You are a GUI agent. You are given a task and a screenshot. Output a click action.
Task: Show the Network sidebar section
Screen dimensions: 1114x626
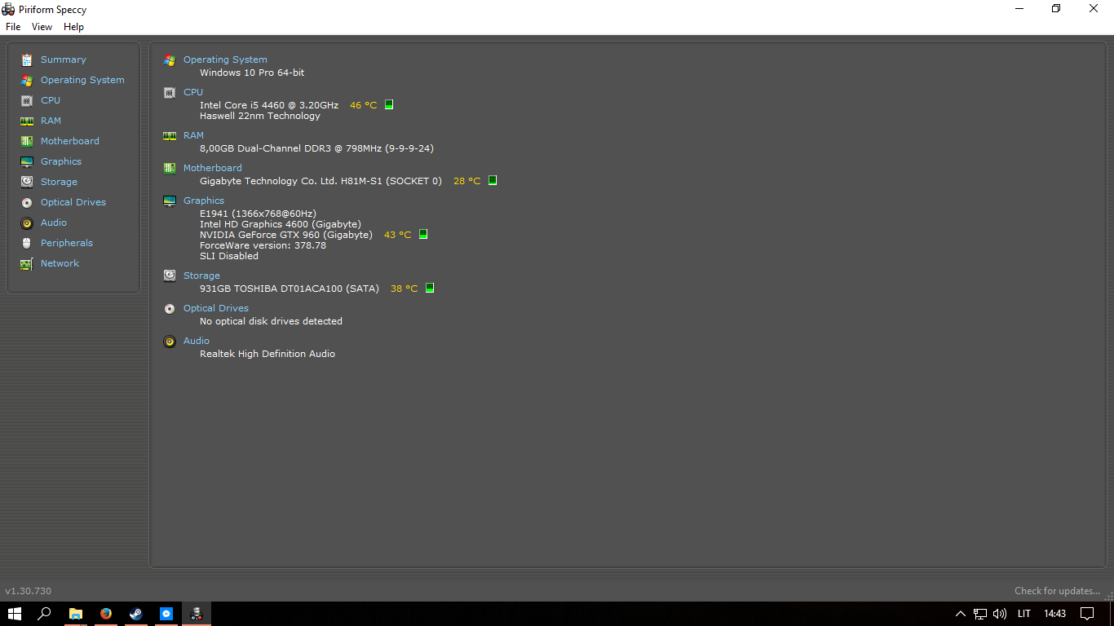click(60, 263)
